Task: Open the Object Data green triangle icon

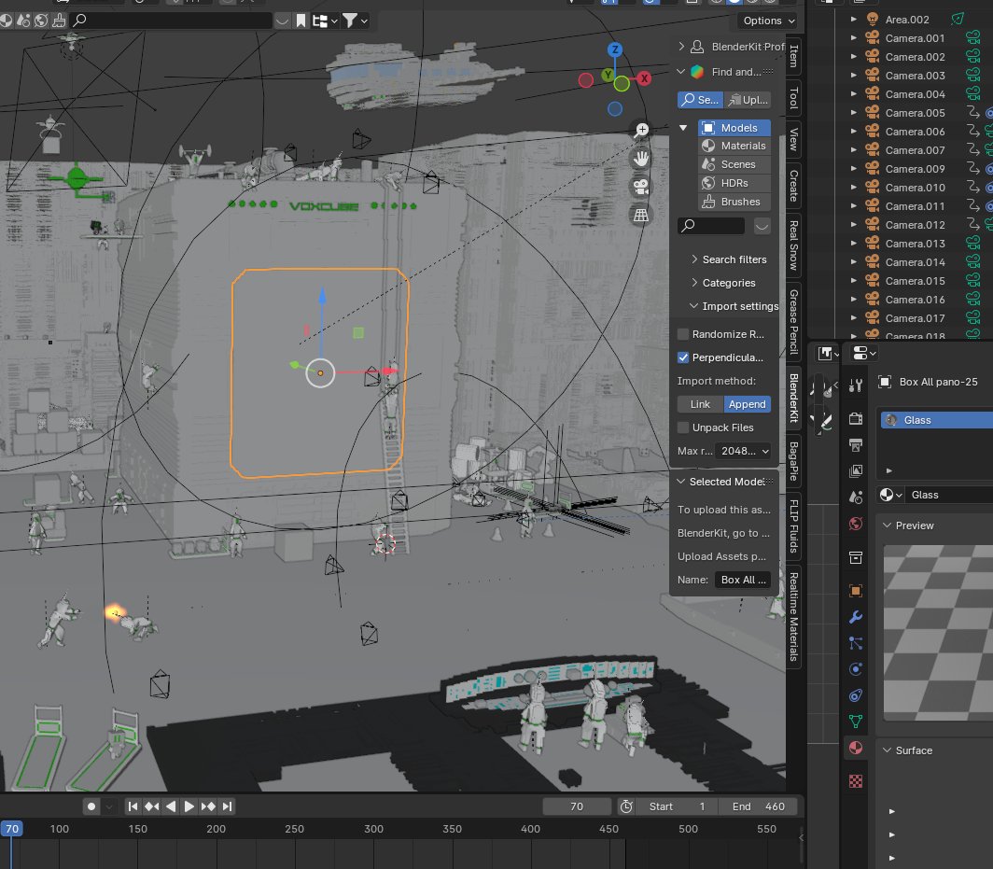Action: click(x=856, y=722)
